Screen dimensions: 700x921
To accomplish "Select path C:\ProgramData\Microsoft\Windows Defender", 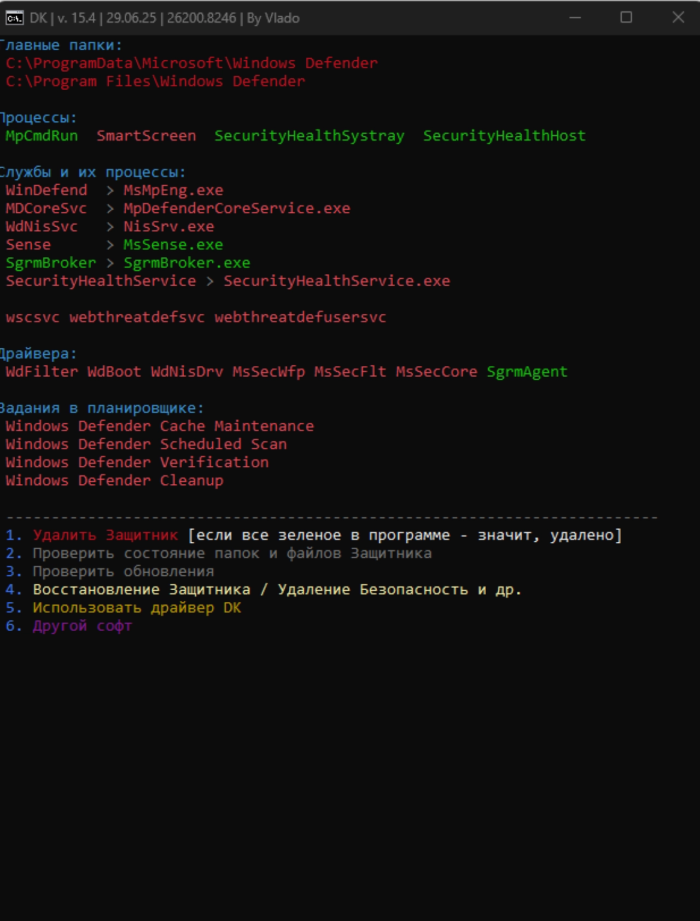I will [192, 63].
